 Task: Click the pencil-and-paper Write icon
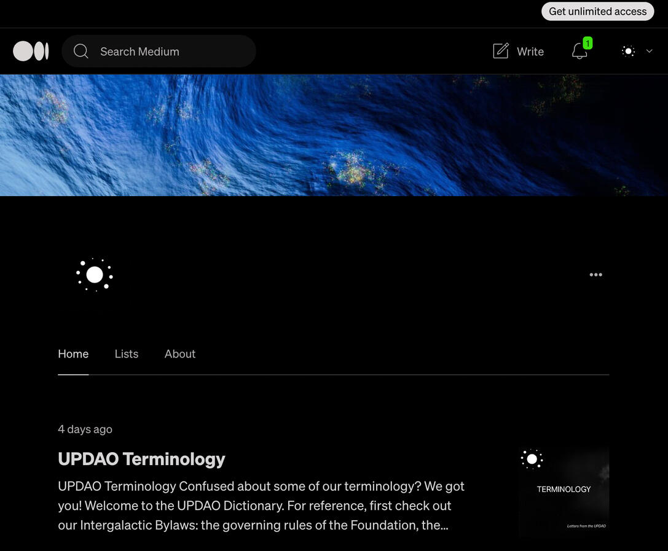click(501, 51)
